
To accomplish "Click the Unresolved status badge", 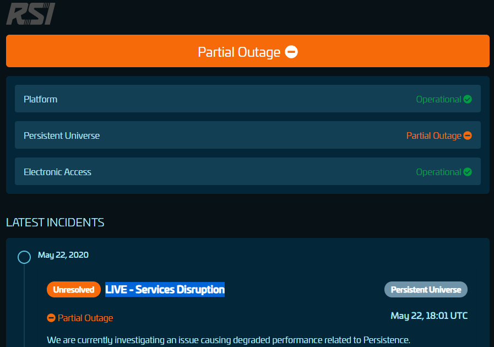I will 74,289.
